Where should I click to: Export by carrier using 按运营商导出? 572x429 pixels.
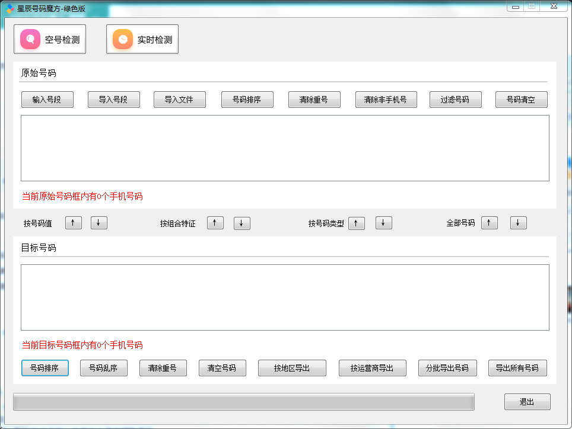click(372, 368)
